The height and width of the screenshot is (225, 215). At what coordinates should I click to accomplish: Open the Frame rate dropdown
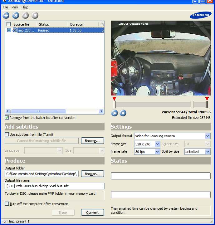point(158,152)
